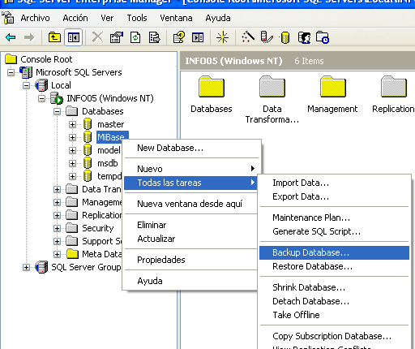This screenshot has width=415, height=349.
Task: Open the Tools menu
Action: 137,18
